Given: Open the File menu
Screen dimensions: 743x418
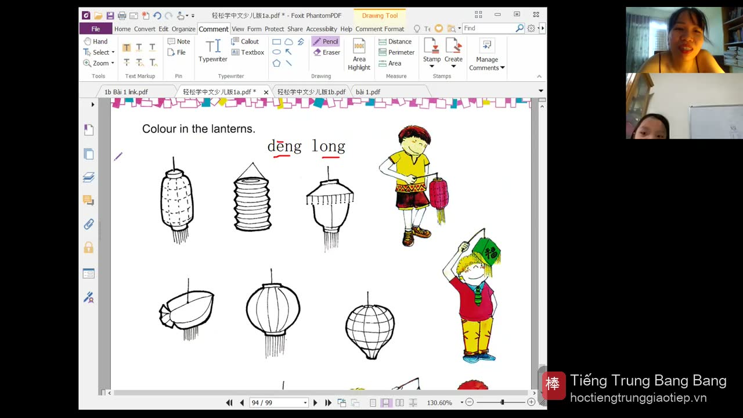Looking at the screenshot, I should (x=96, y=29).
